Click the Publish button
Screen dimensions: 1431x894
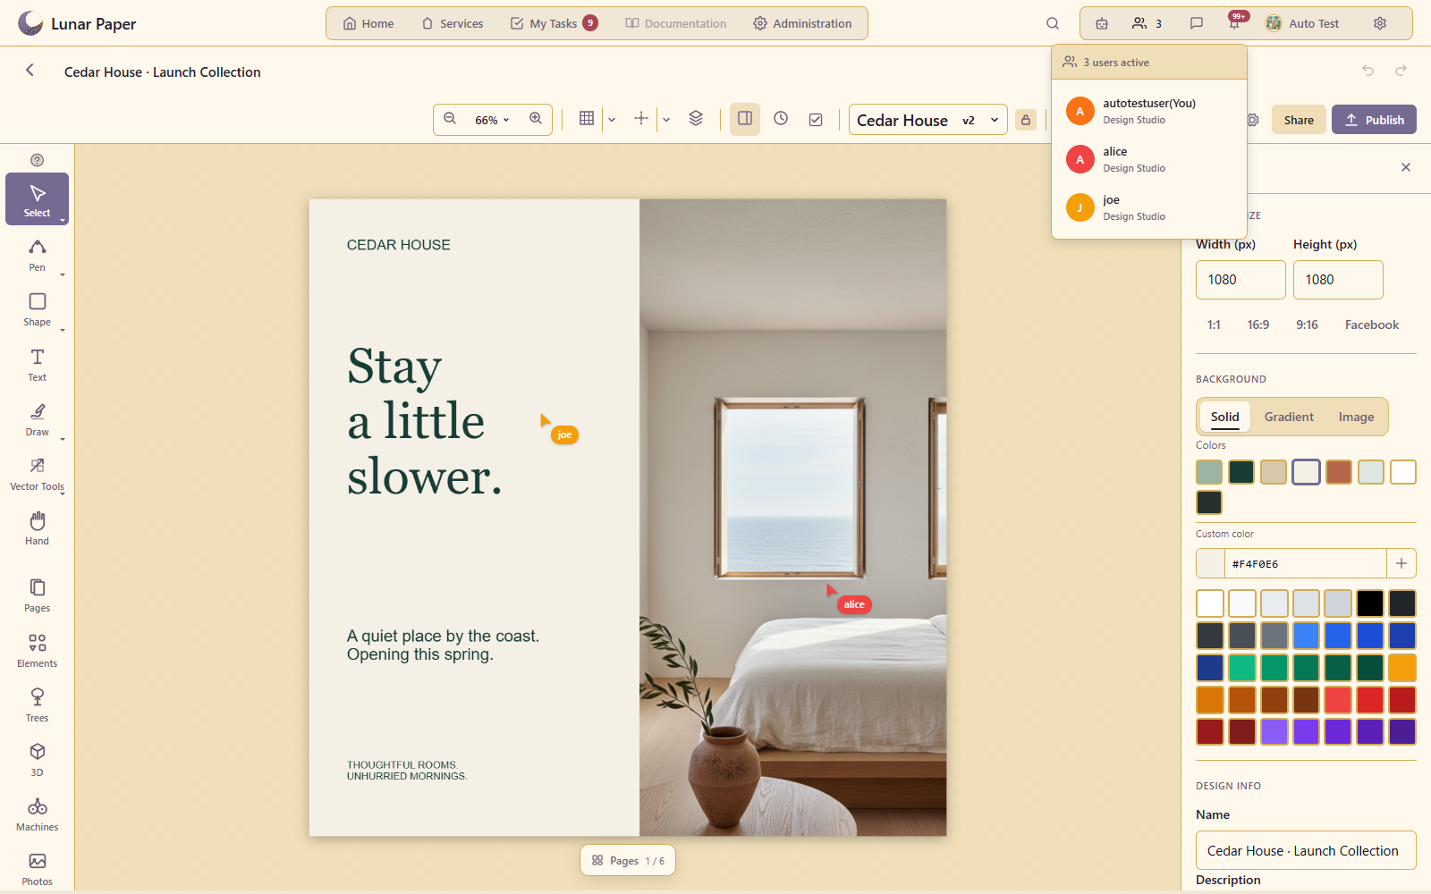pyautogui.click(x=1374, y=120)
